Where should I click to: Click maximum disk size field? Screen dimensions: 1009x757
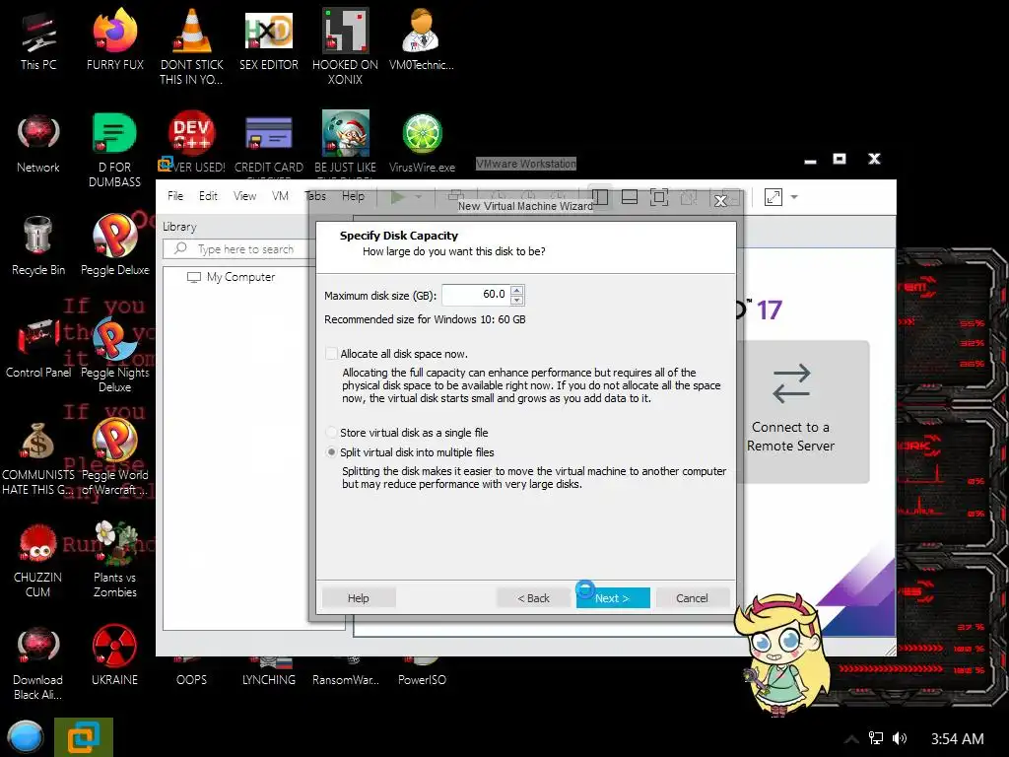point(476,294)
